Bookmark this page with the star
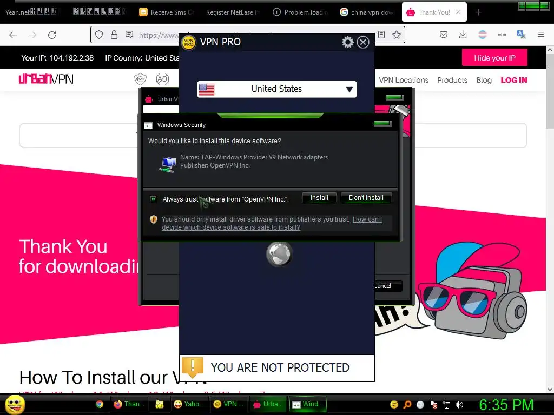This screenshot has height=415, width=554. (397, 35)
